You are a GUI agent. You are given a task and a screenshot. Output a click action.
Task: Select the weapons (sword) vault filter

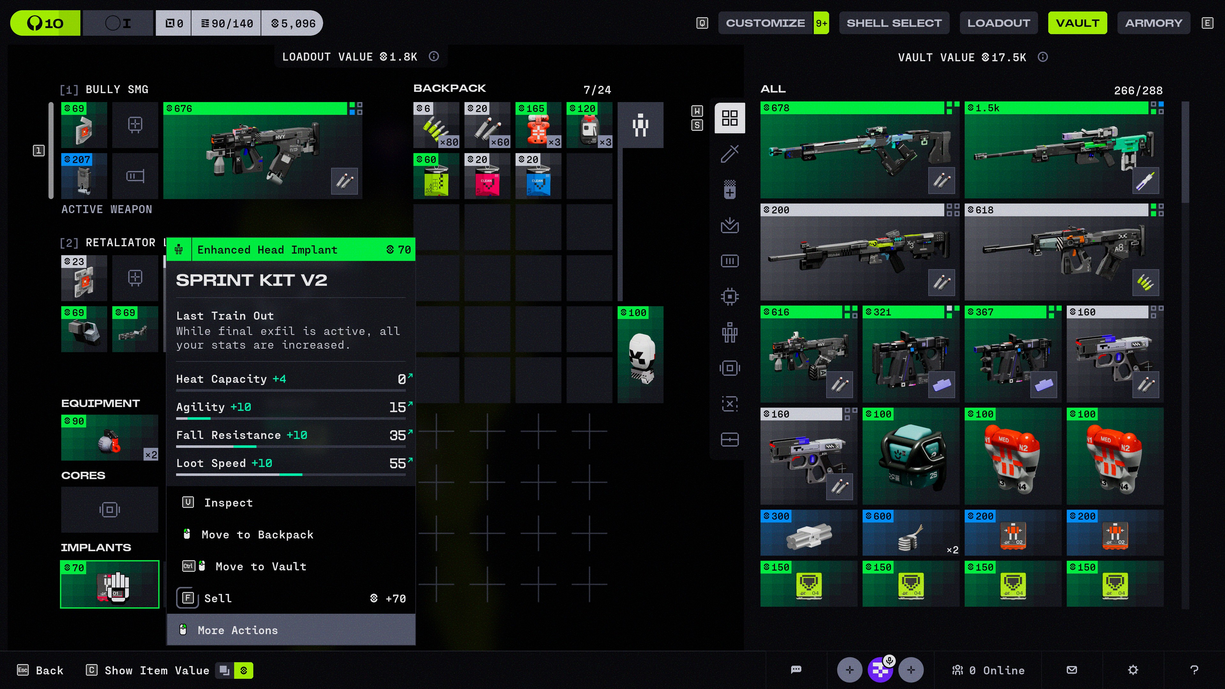[x=730, y=153]
